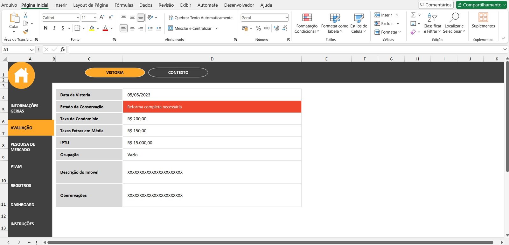509x245 pixels.
Task: Click the orange home icon
Action: [21, 76]
